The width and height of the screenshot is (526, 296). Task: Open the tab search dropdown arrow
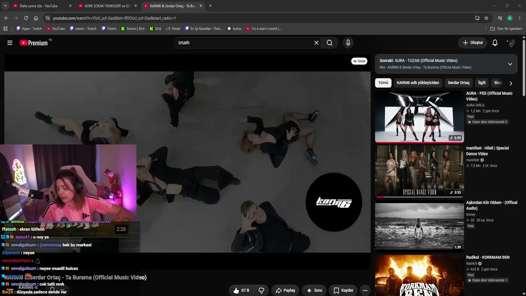coord(5,6)
